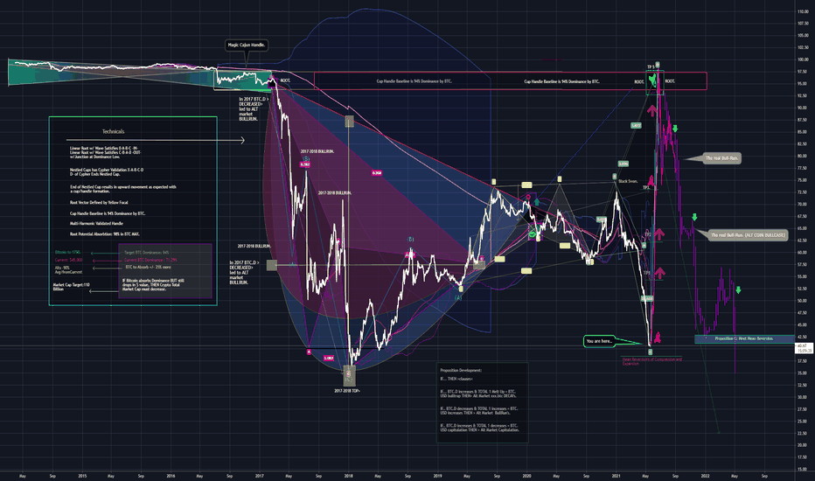Click the "110.00" price axis label
The width and height of the screenshot is (815, 481).
(x=803, y=11)
